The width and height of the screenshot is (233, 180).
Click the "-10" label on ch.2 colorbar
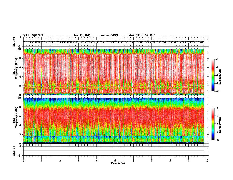217,140
